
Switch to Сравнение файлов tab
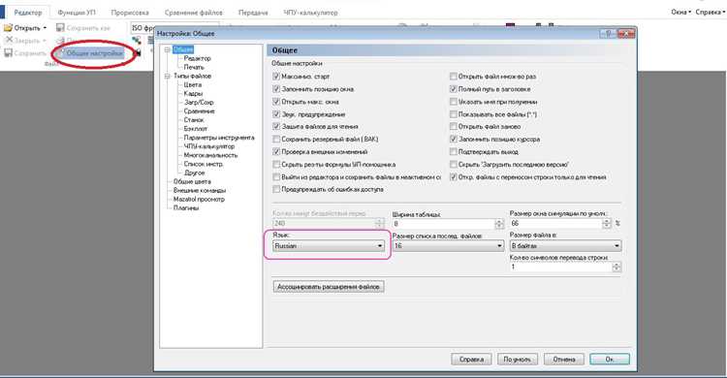pyautogui.click(x=194, y=13)
